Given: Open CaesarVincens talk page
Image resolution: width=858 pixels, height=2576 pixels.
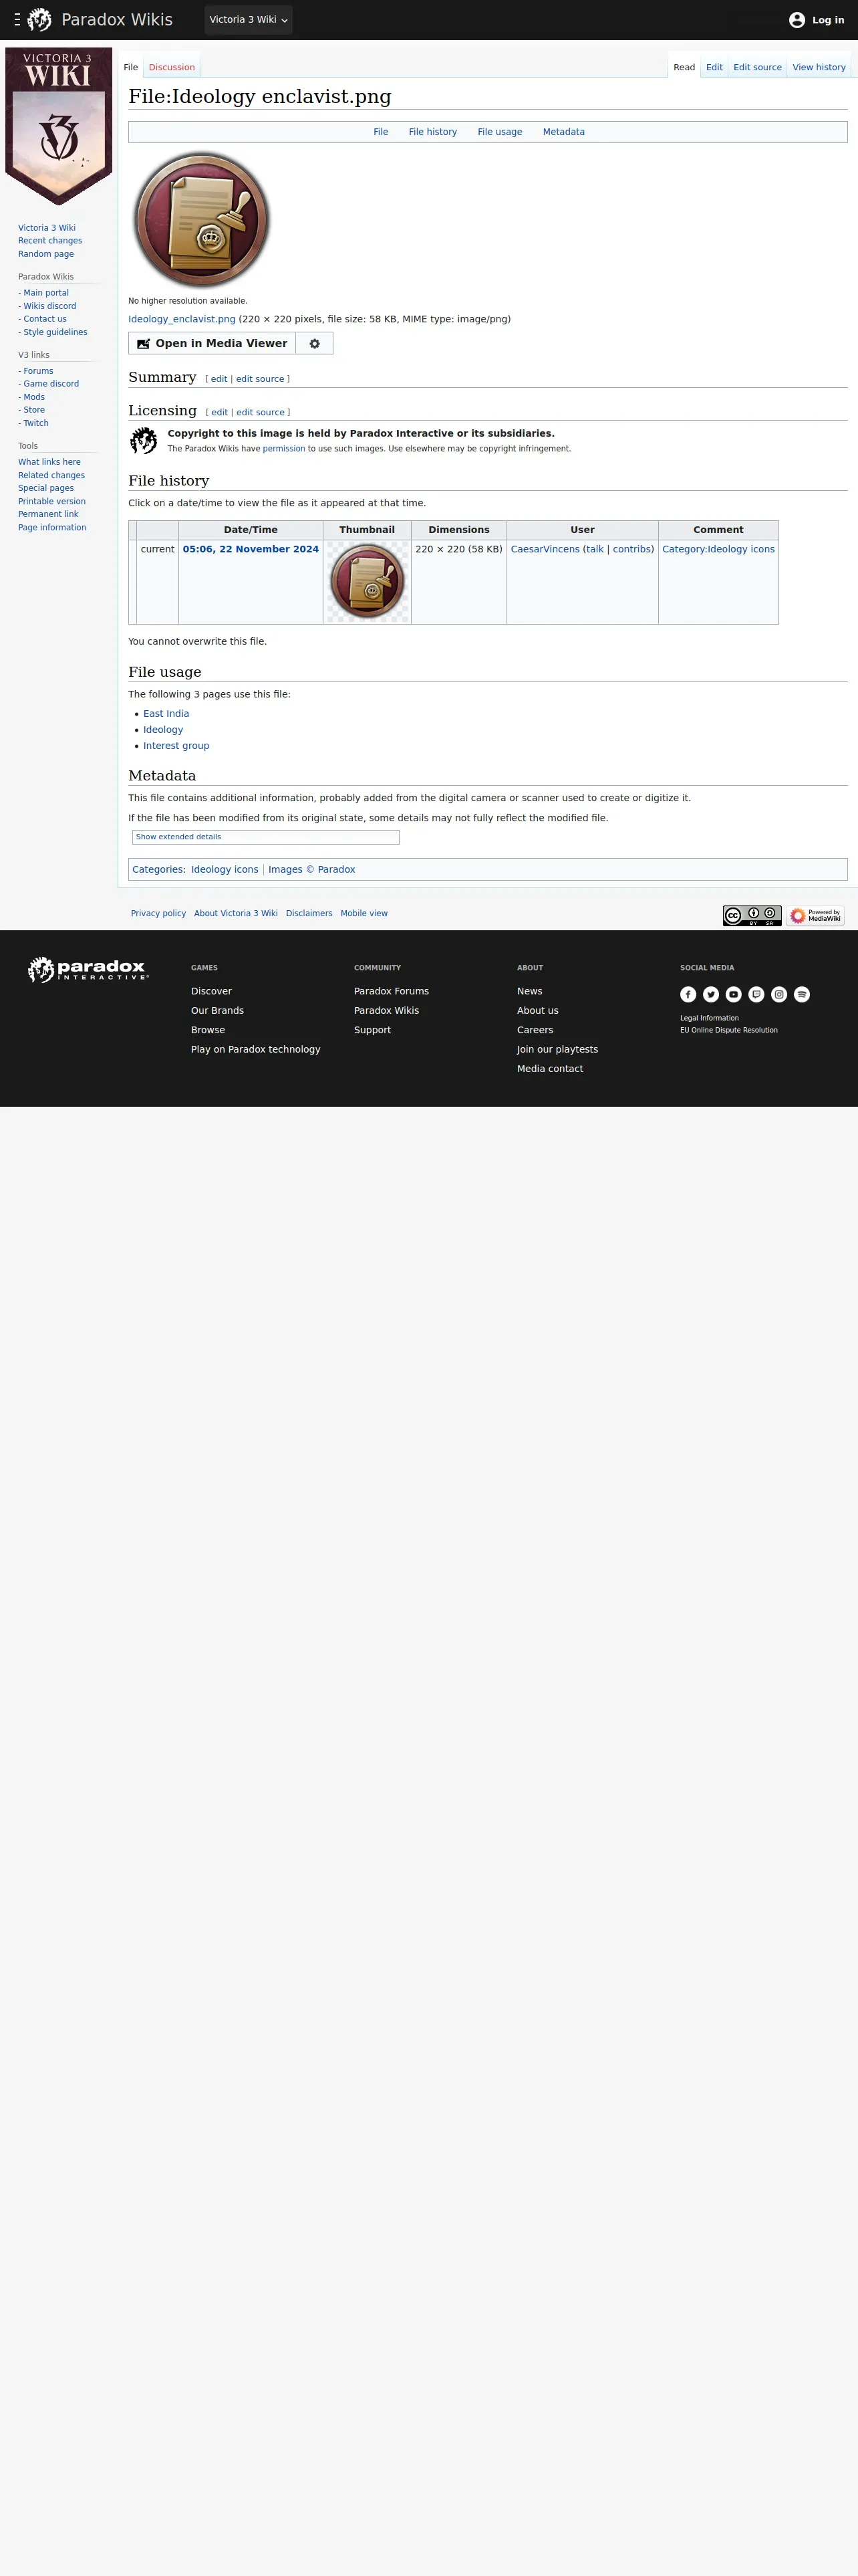Looking at the screenshot, I should [594, 549].
